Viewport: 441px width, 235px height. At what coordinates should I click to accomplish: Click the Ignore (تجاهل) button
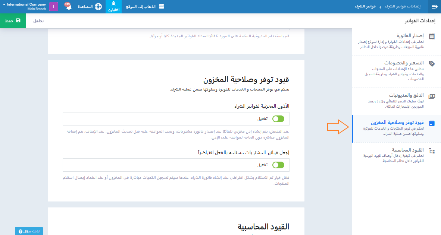point(38,21)
